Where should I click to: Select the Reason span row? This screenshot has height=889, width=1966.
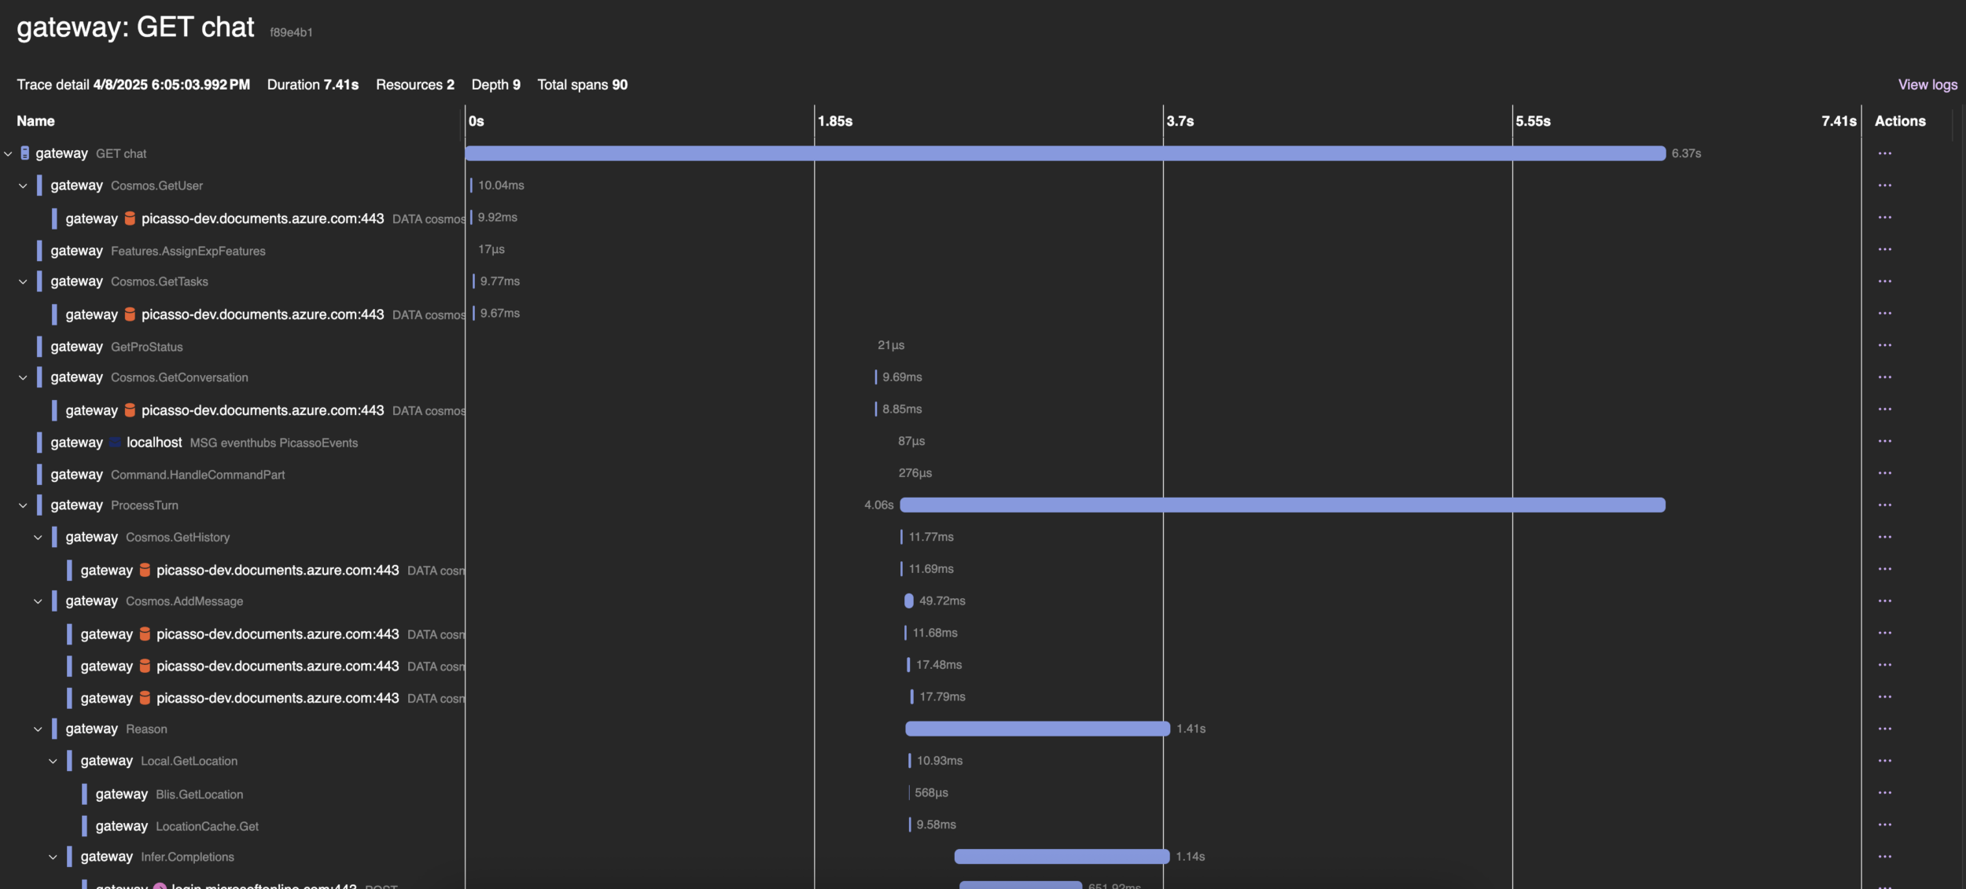point(148,729)
